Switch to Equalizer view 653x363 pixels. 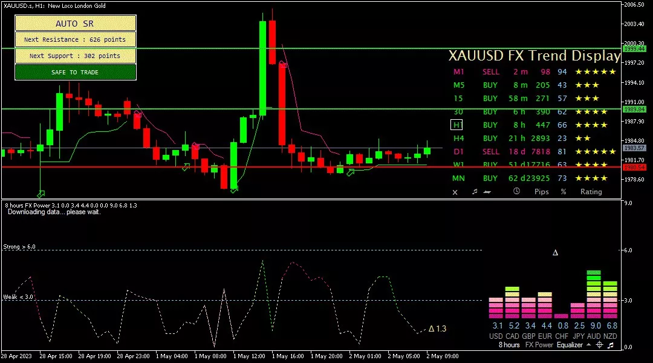tap(570, 345)
